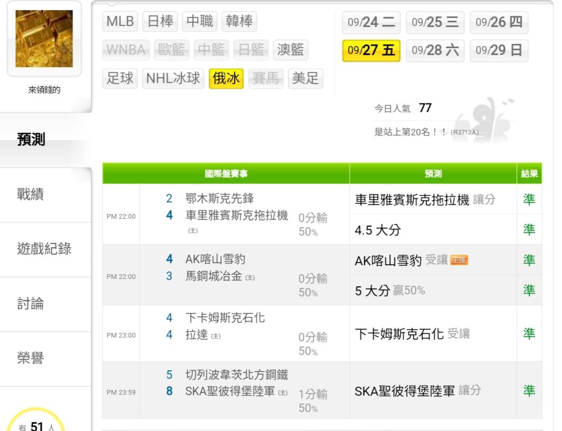
Task: Click 準 result for SKA聖彼得堡陸軍 讓分
Action: [x=529, y=390]
